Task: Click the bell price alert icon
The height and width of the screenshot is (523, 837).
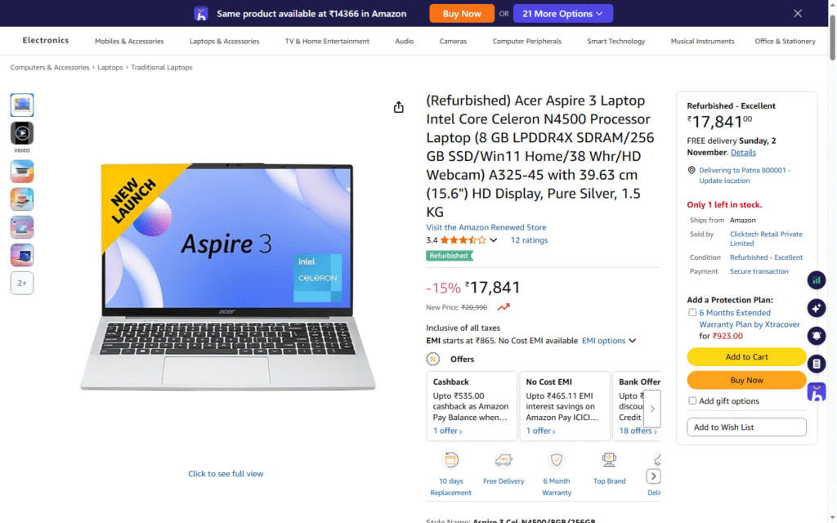Action: tap(817, 336)
